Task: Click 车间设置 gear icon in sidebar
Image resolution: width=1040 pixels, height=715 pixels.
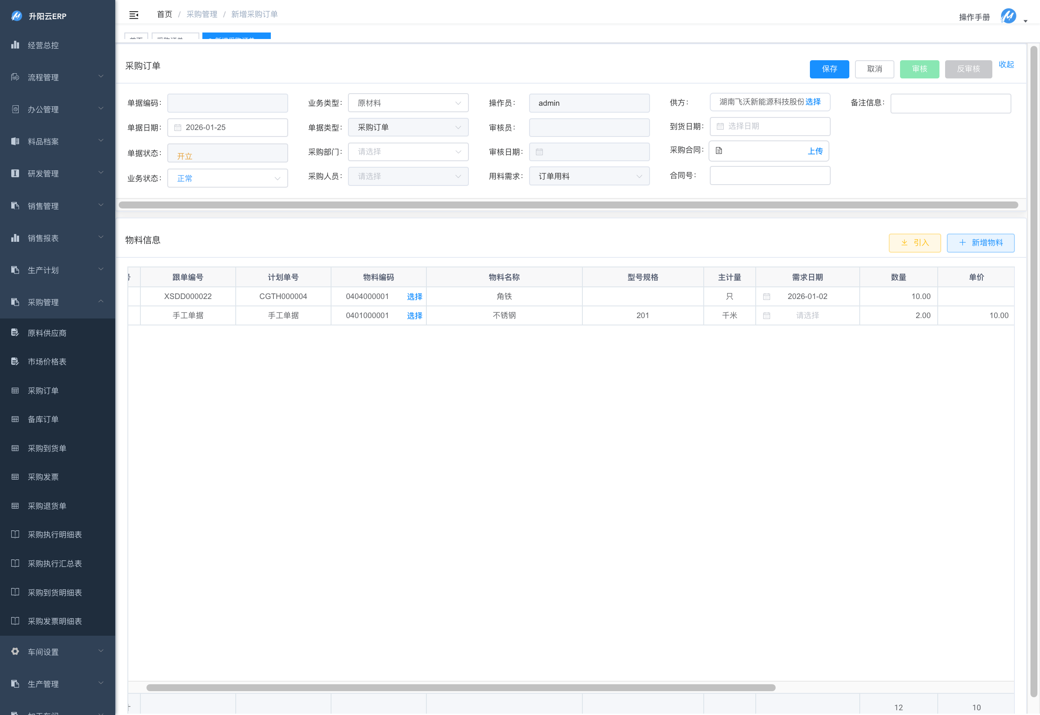Action: pos(15,651)
